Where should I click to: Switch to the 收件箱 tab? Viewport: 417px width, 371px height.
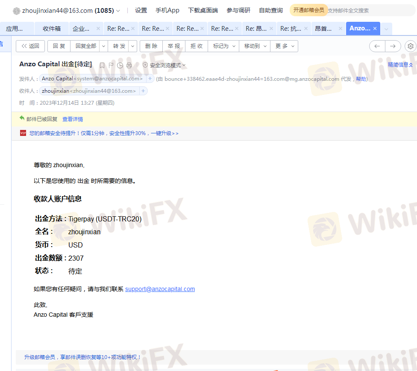[52, 29]
